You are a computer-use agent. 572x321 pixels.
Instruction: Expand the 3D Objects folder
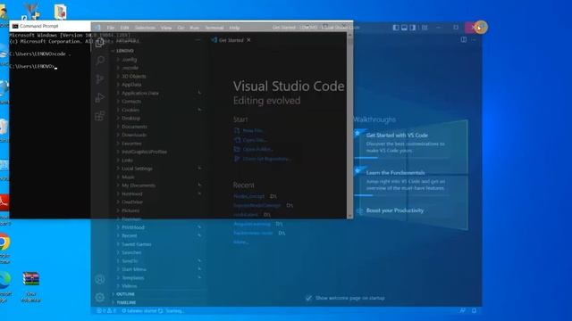coord(133,76)
